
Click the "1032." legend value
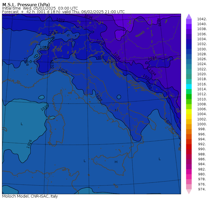[202, 44]
